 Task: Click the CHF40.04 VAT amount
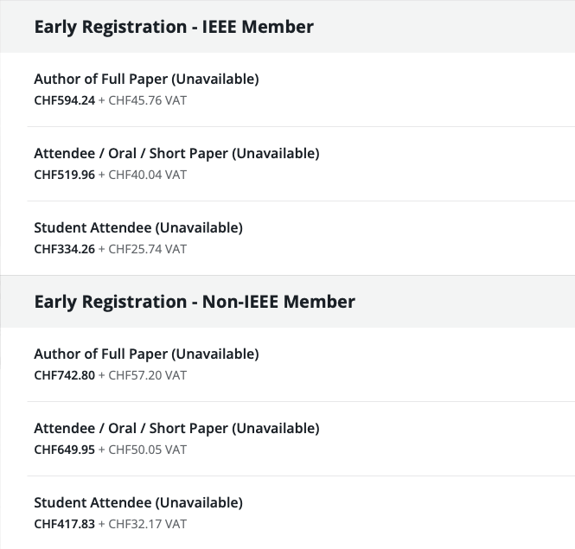147,175
